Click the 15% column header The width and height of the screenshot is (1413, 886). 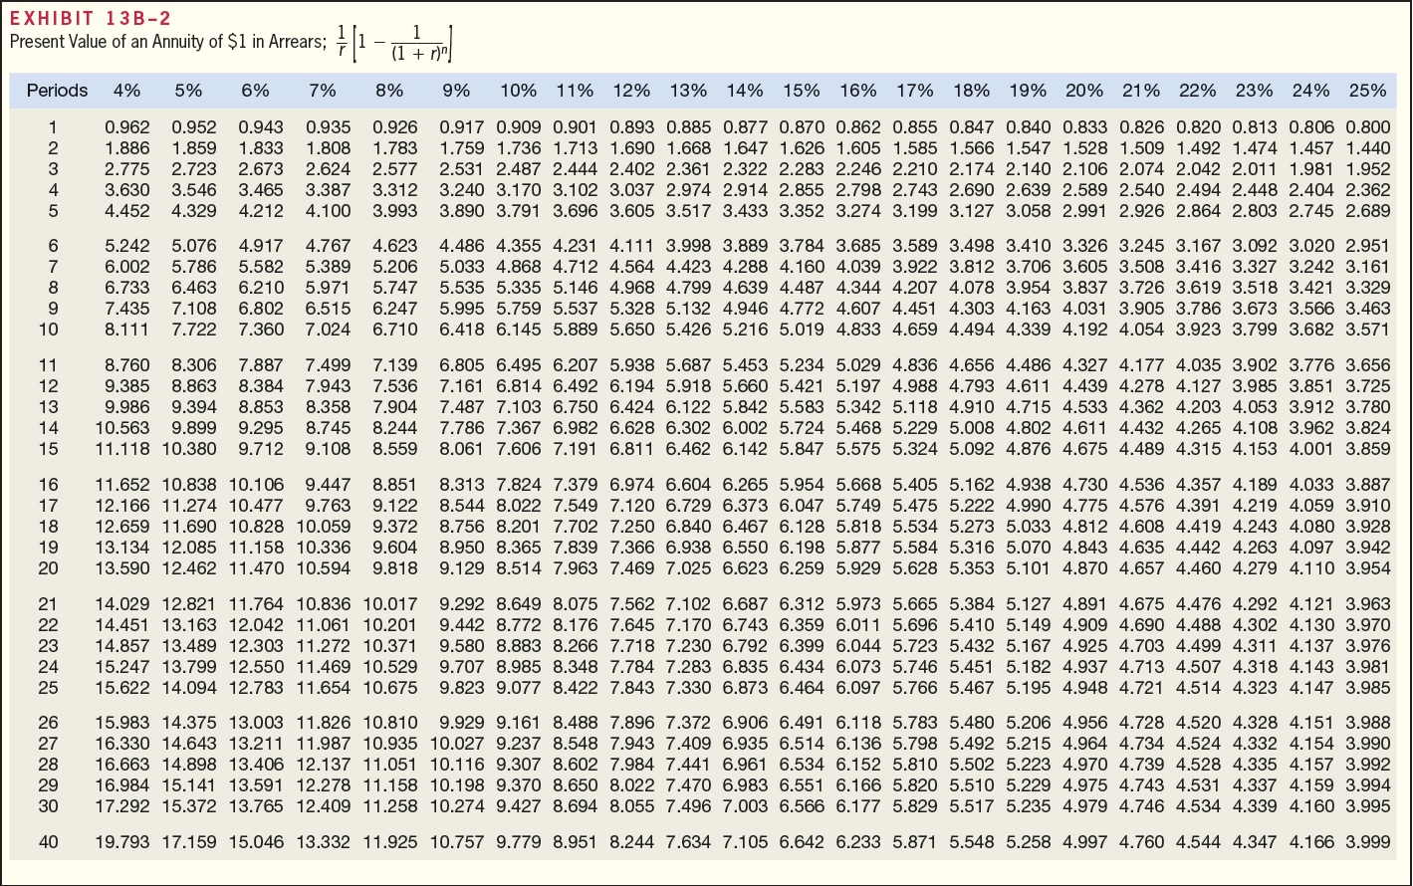[x=802, y=91]
